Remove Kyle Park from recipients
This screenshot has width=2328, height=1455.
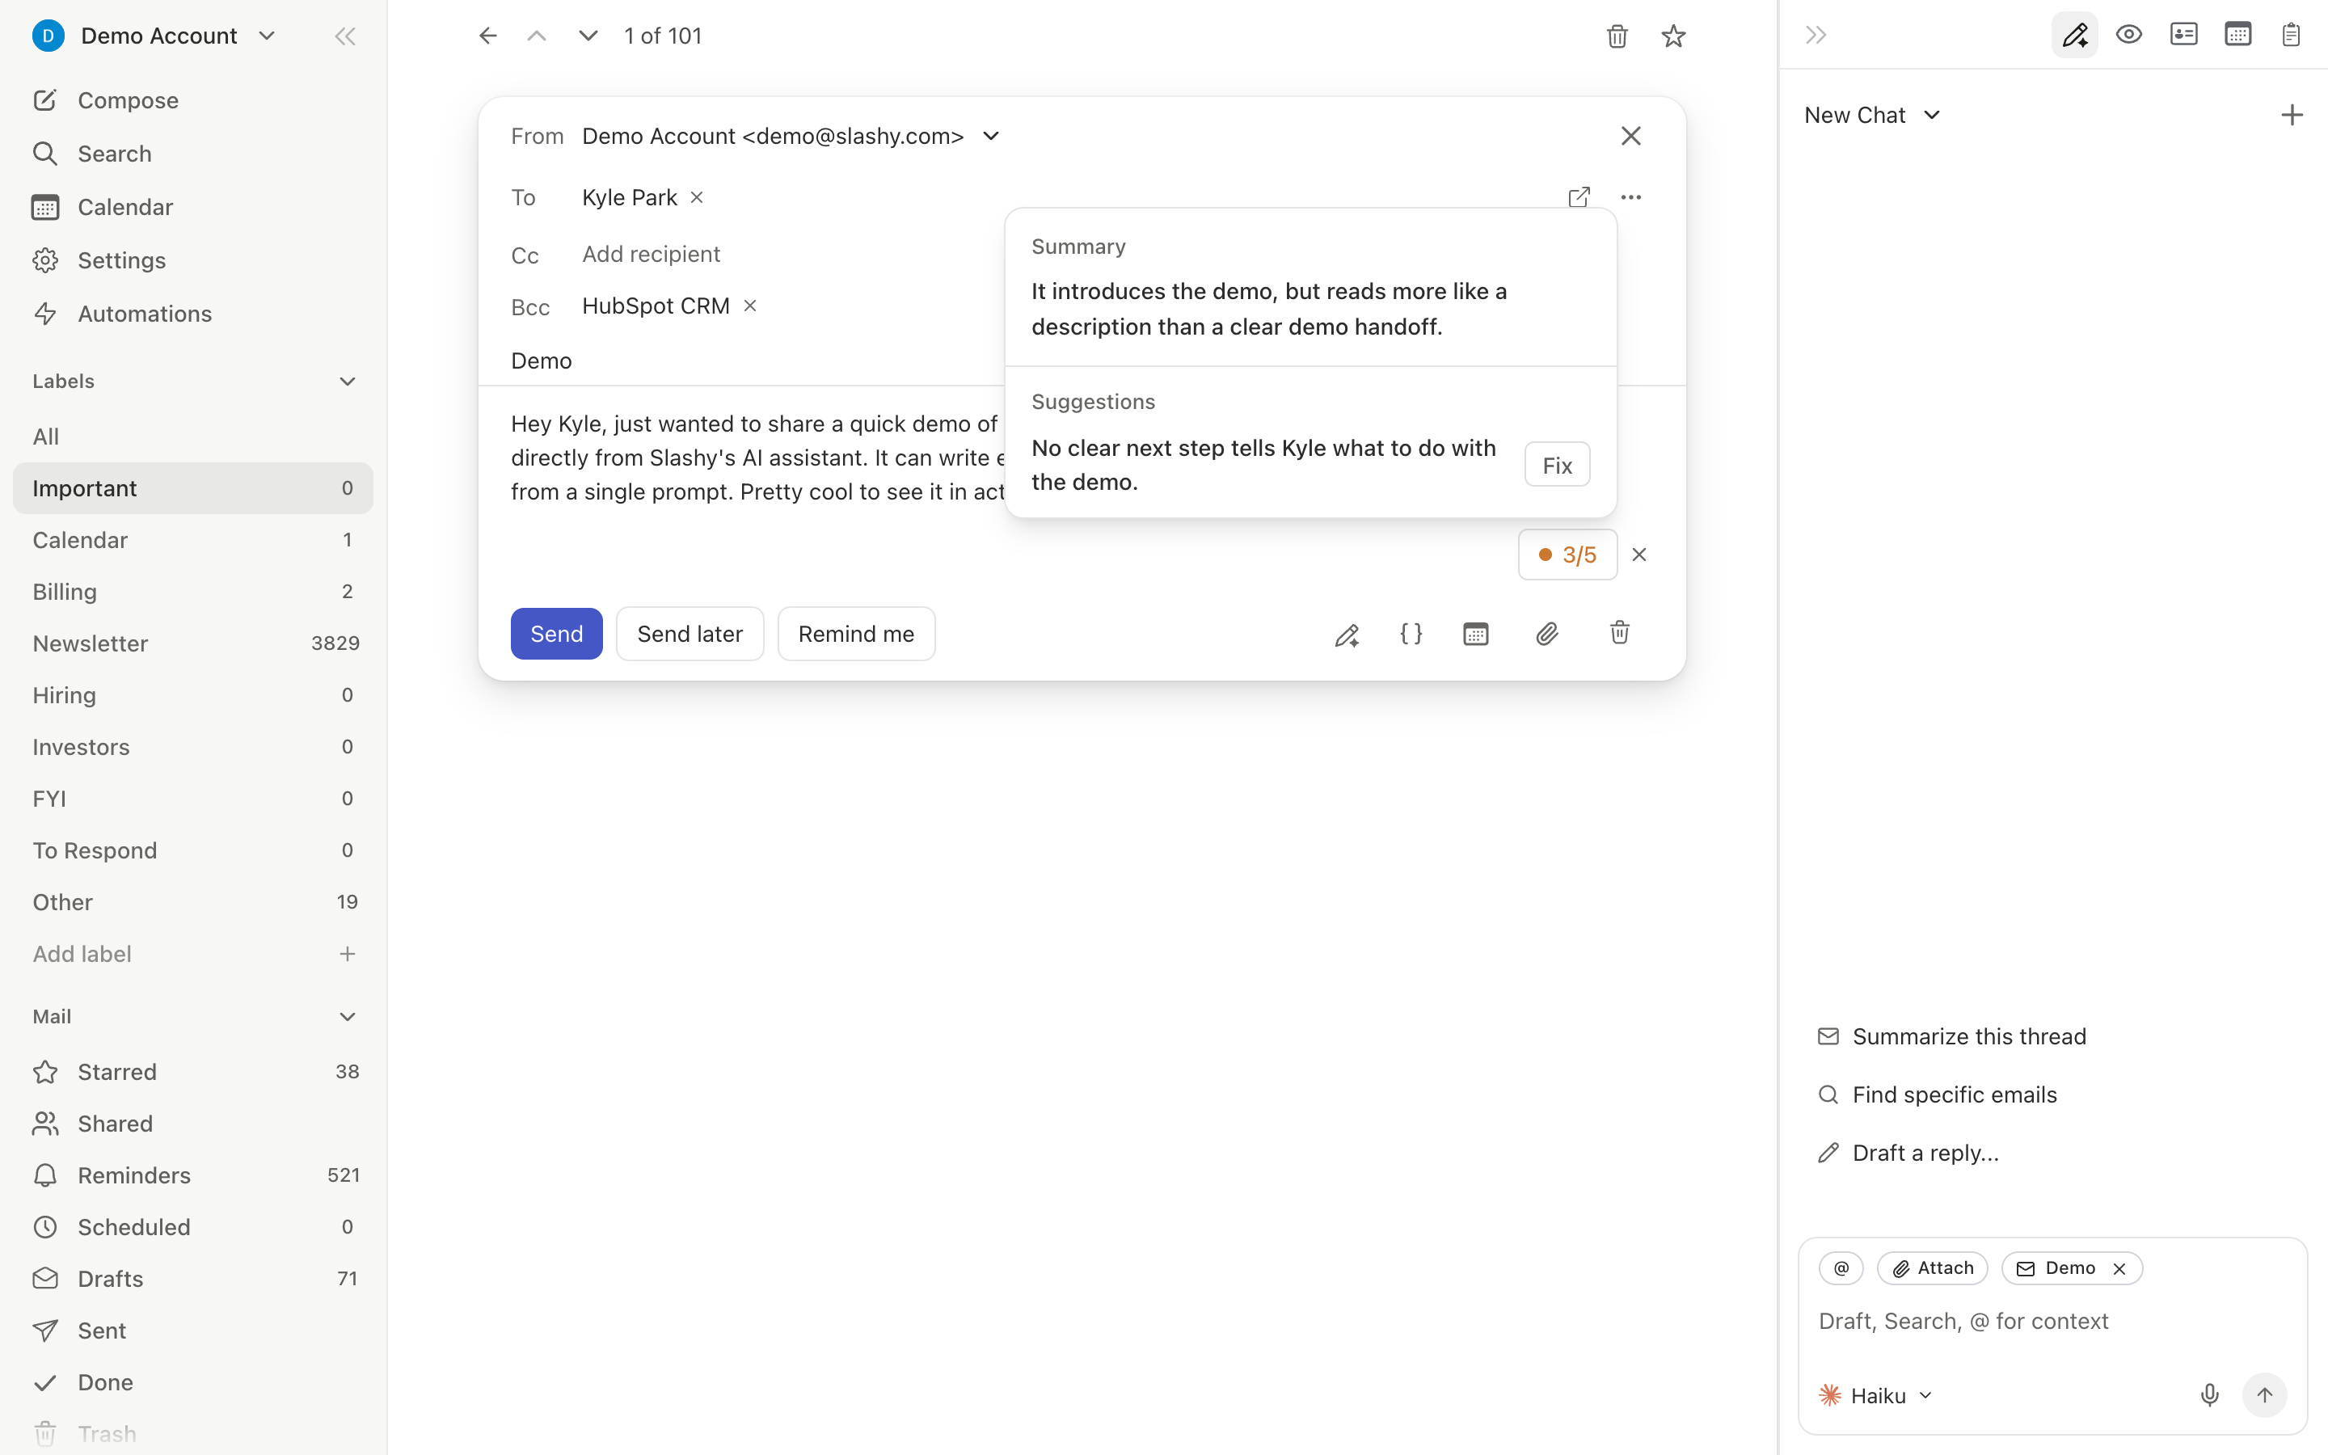pyautogui.click(x=698, y=197)
